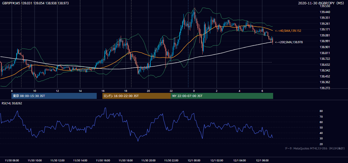
Task: Click price axis value 139.081
Action: coord(325,35)
